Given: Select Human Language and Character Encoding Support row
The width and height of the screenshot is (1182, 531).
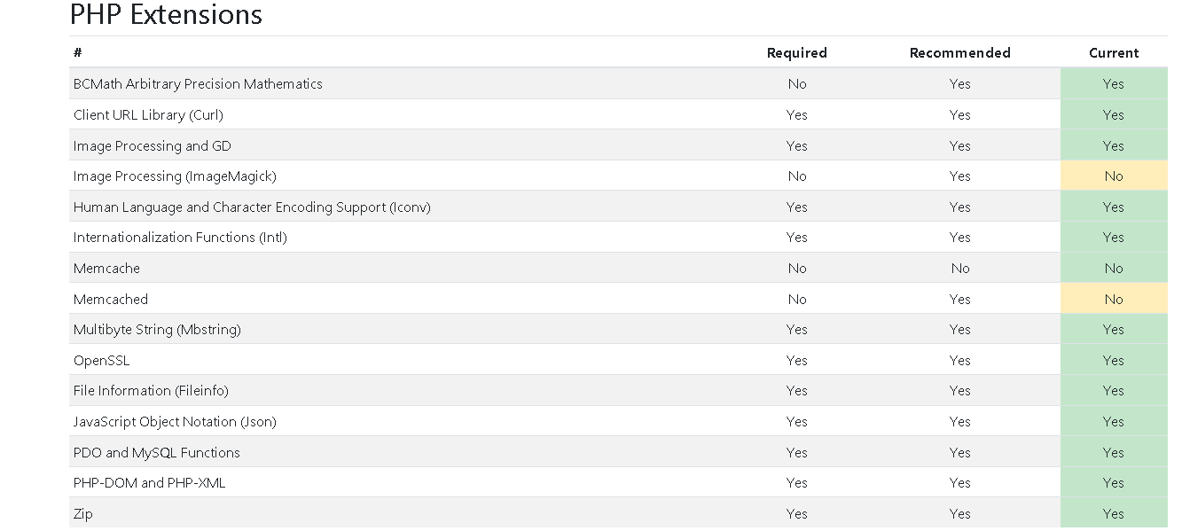Looking at the screenshot, I should [x=618, y=207].
